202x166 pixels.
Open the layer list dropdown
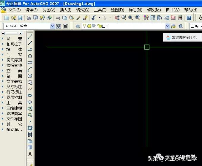pos(167,26)
